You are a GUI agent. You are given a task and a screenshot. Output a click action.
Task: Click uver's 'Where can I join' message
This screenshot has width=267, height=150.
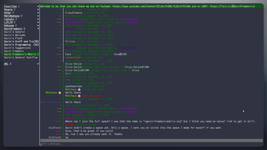coord(160,121)
